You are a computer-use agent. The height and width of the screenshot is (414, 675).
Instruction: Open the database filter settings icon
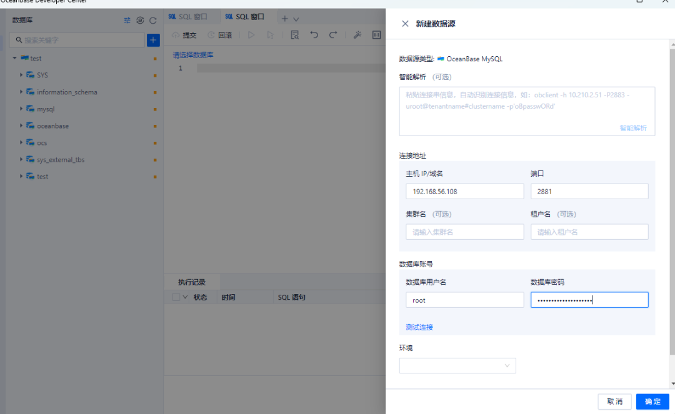coord(127,20)
